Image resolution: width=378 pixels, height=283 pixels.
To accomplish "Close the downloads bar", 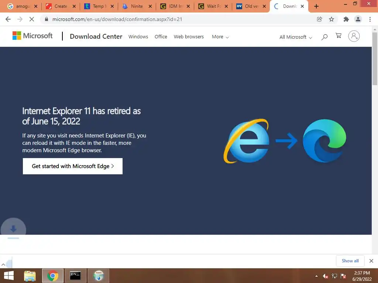I will pos(371,261).
